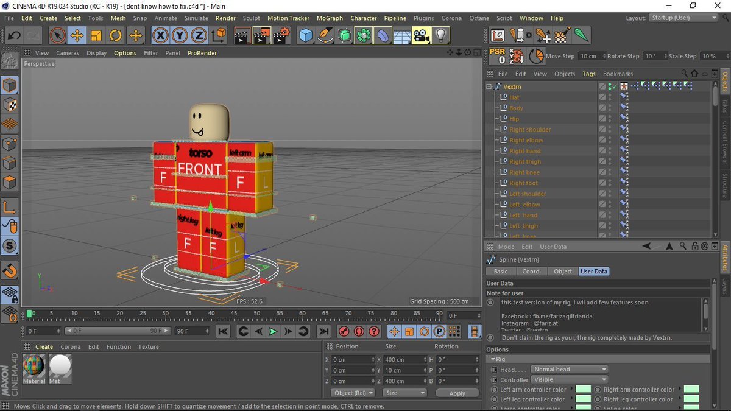Click Left arm controller color swatch
Screen dimensions: 731x411
click(x=584, y=390)
